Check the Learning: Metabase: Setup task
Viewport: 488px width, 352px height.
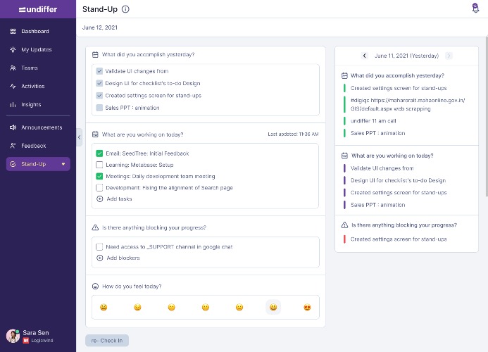pyautogui.click(x=99, y=165)
